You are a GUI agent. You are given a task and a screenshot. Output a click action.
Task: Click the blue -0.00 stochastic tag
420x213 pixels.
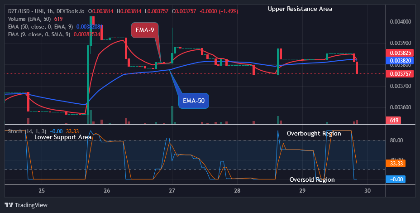click(x=396, y=179)
